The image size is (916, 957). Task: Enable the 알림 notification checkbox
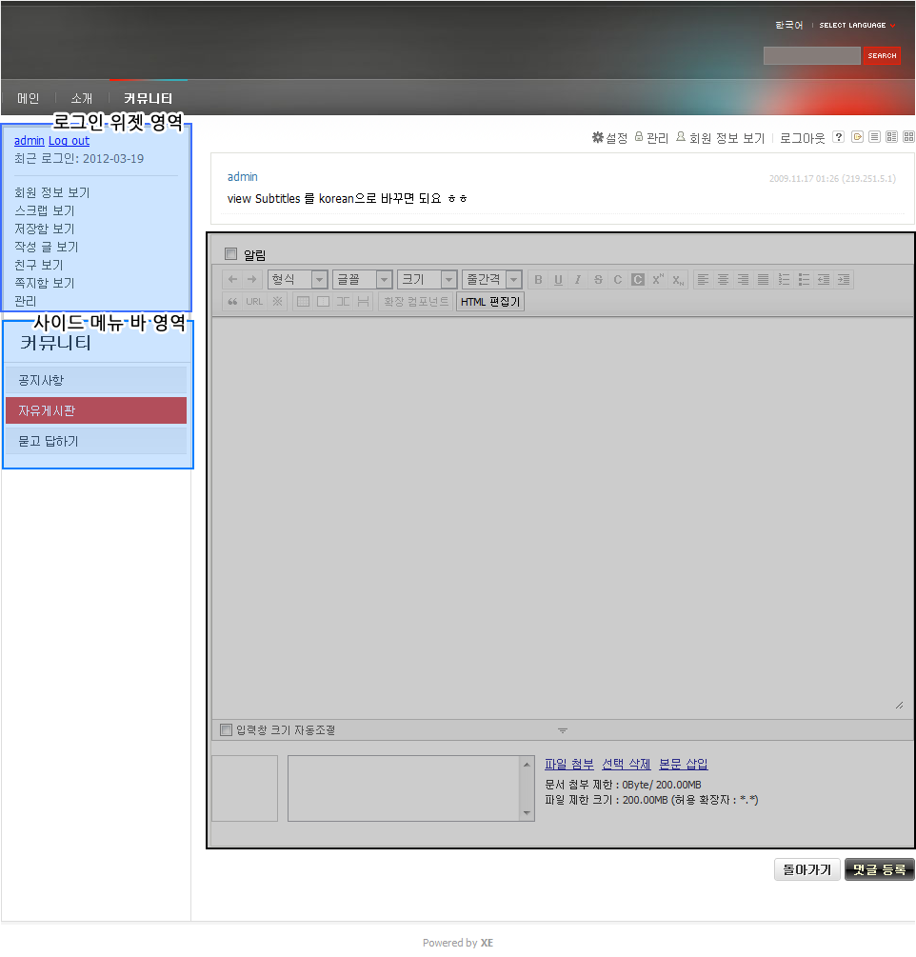coord(230,254)
